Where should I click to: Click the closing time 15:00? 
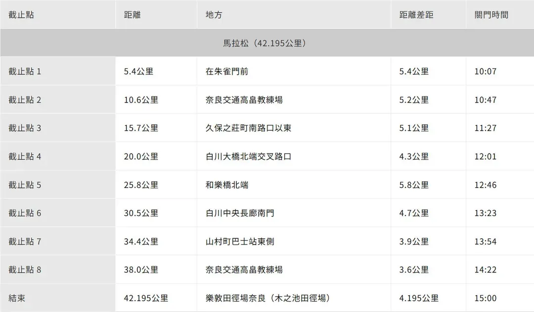(486, 298)
